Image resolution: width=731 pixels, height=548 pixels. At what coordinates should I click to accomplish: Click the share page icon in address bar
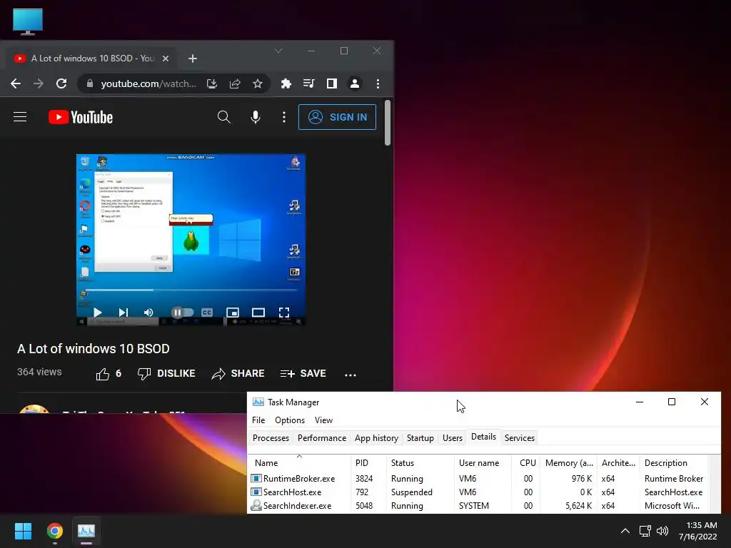click(x=235, y=84)
